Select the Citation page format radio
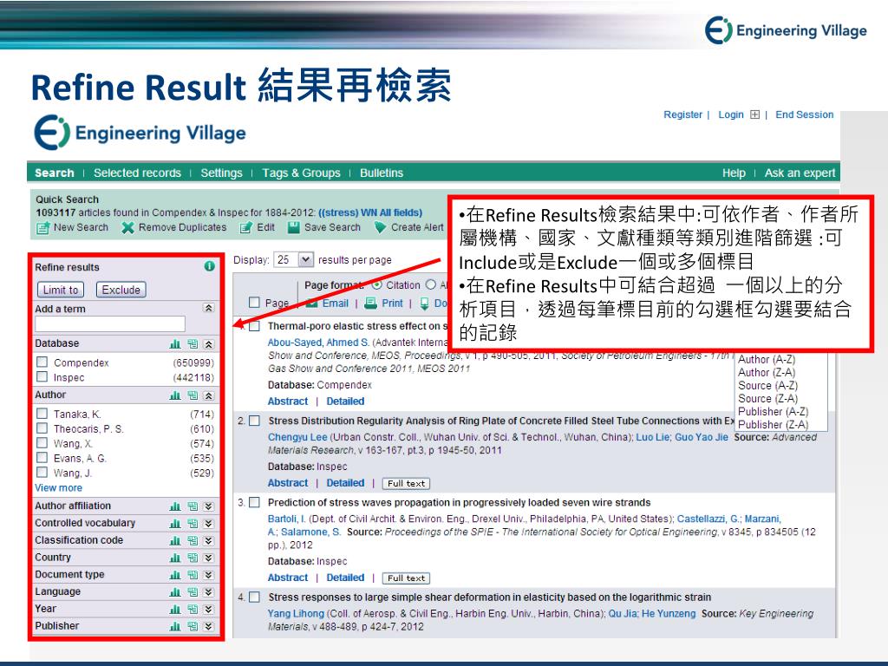The image size is (888, 666). click(x=377, y=284)
